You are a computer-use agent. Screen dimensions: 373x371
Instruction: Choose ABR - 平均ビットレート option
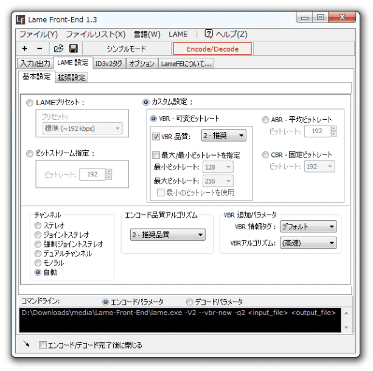click(265, 120)
